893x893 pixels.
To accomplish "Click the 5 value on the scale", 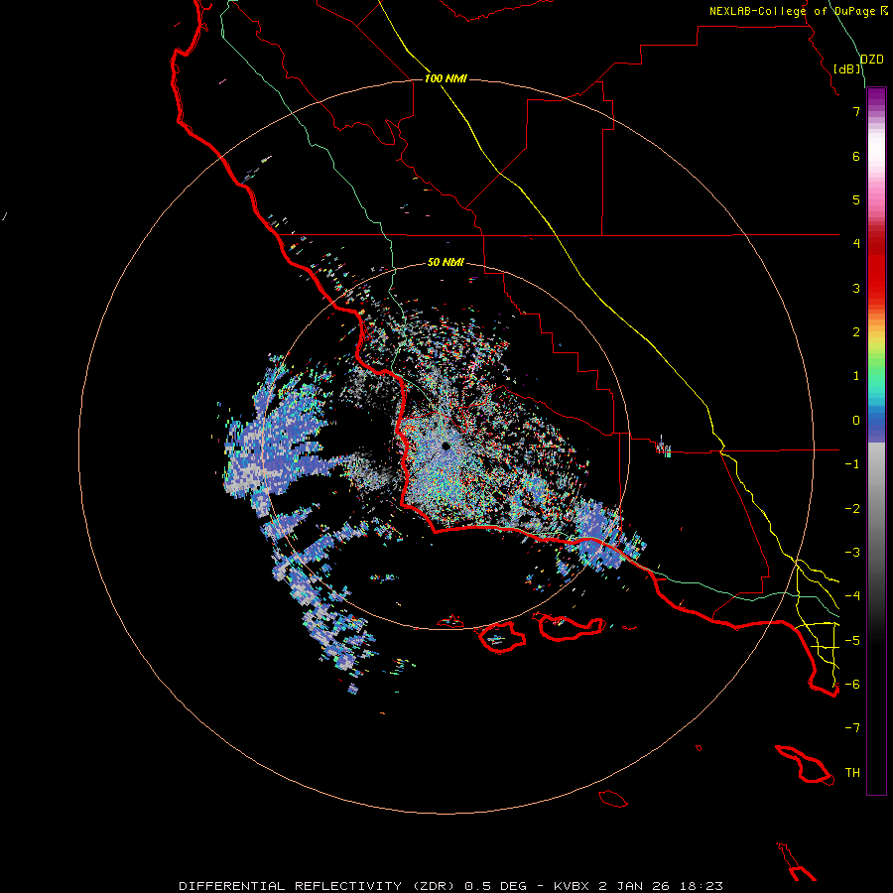I will click(856, 199).
